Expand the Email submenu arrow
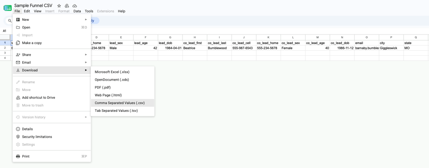Viewport: 429px width, 168px height. [x=86, y=62]
